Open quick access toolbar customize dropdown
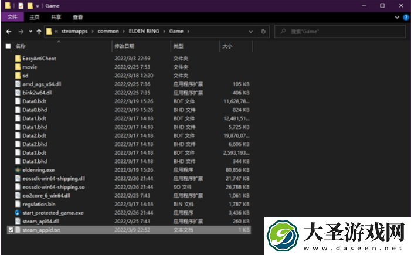411x255 pixels. (38, 6)
